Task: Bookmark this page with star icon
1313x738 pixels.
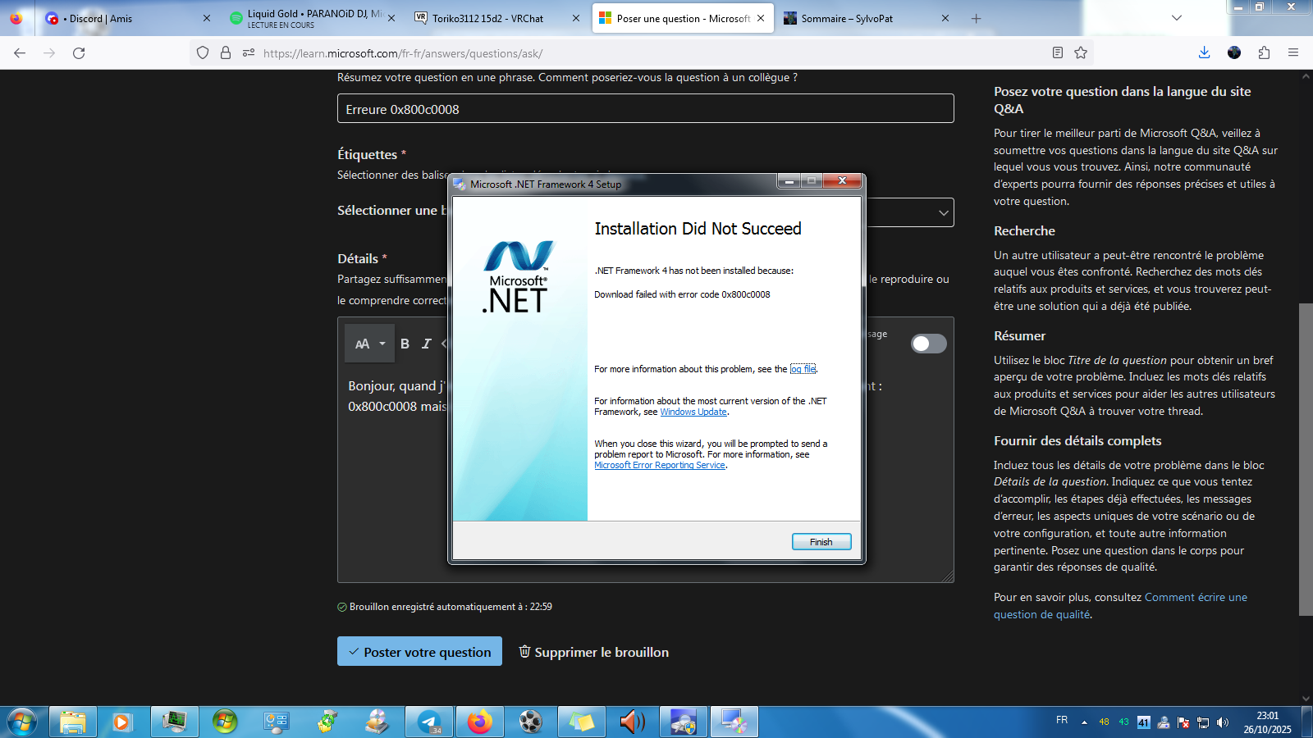Action: (1081, 53)
